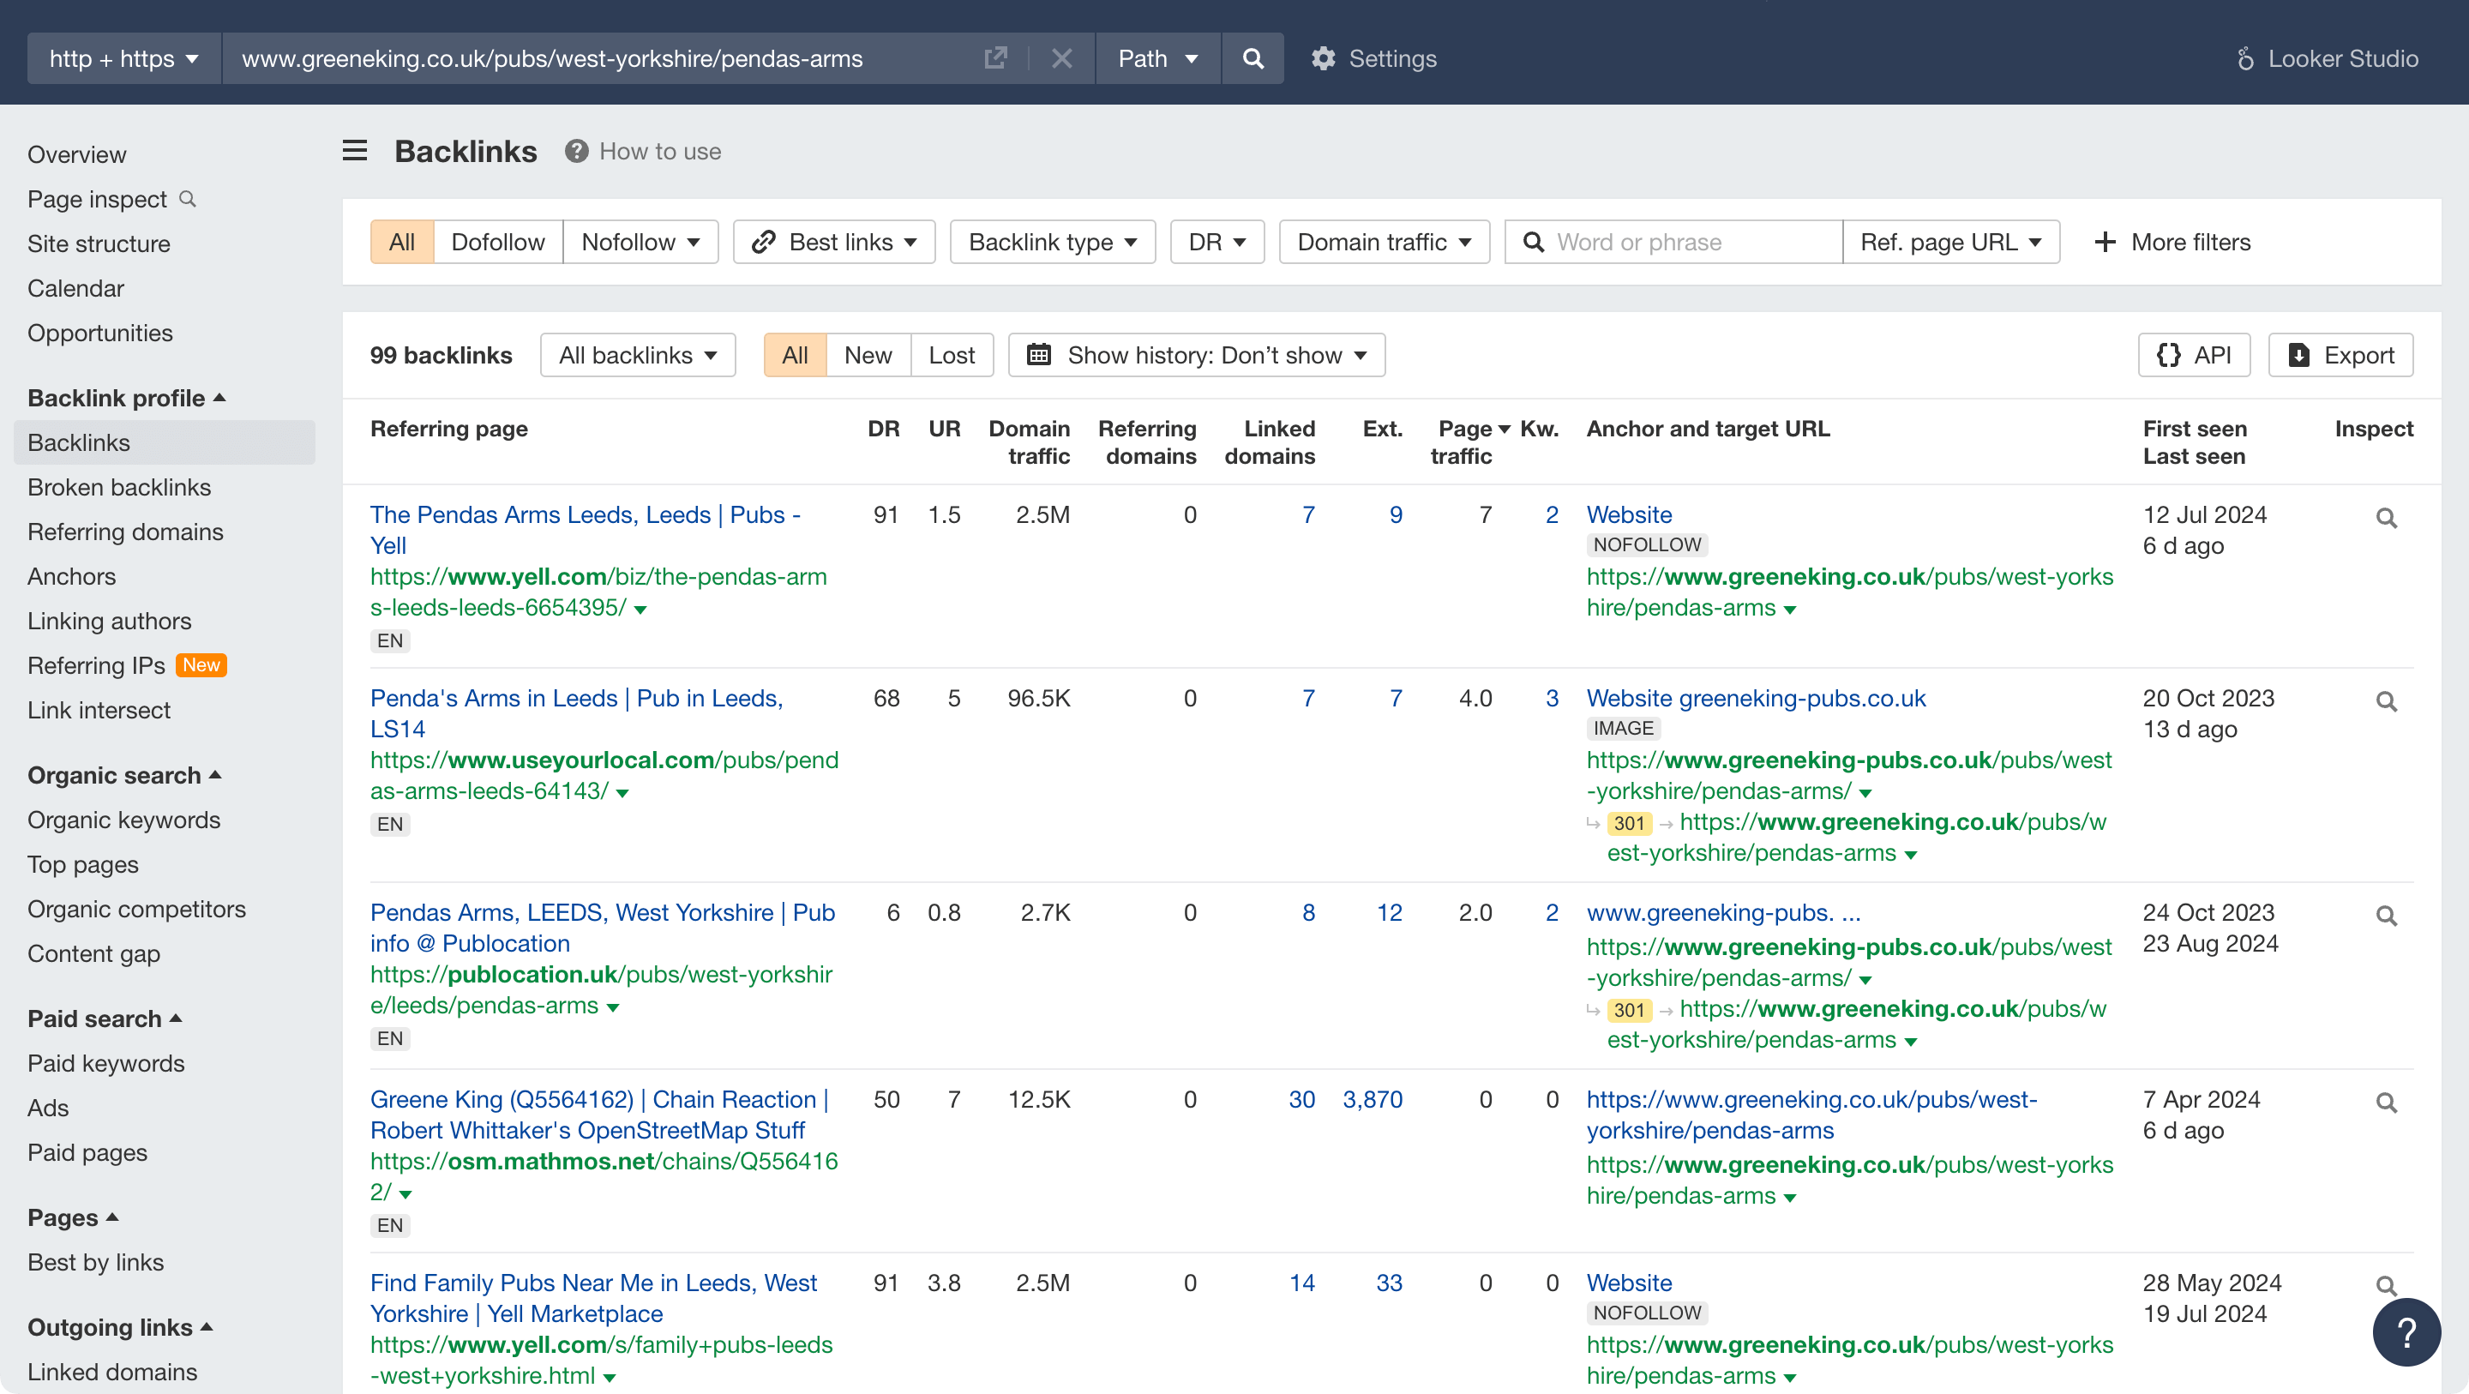The height and width of the screenshot is (1394, 2469).
Task: Open Organic keywords in sidebar
Action: click(x=123, y=820)
